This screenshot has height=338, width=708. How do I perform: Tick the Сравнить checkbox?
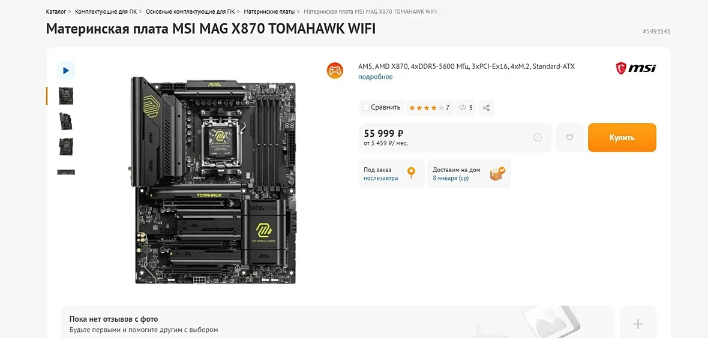pos(366,107)
